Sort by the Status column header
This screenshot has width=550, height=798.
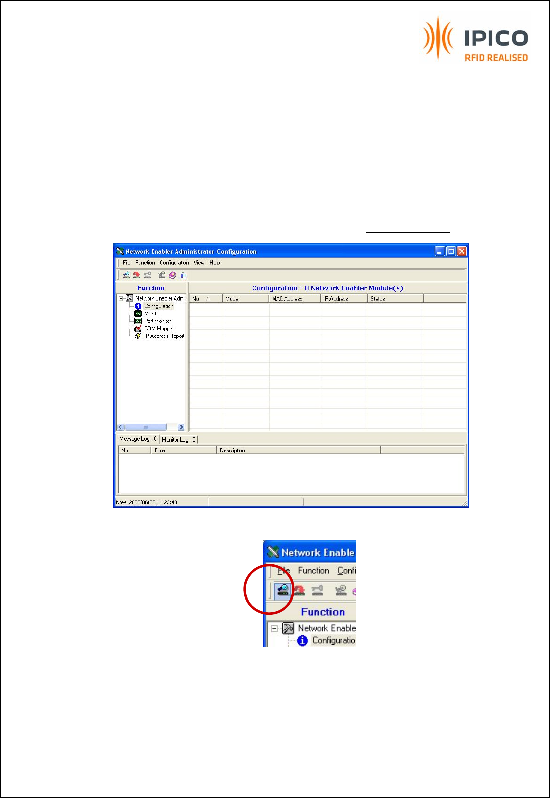(396, 298)
